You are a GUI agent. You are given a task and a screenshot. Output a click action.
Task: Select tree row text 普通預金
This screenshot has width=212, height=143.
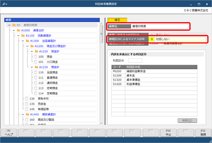coord(52,78)
